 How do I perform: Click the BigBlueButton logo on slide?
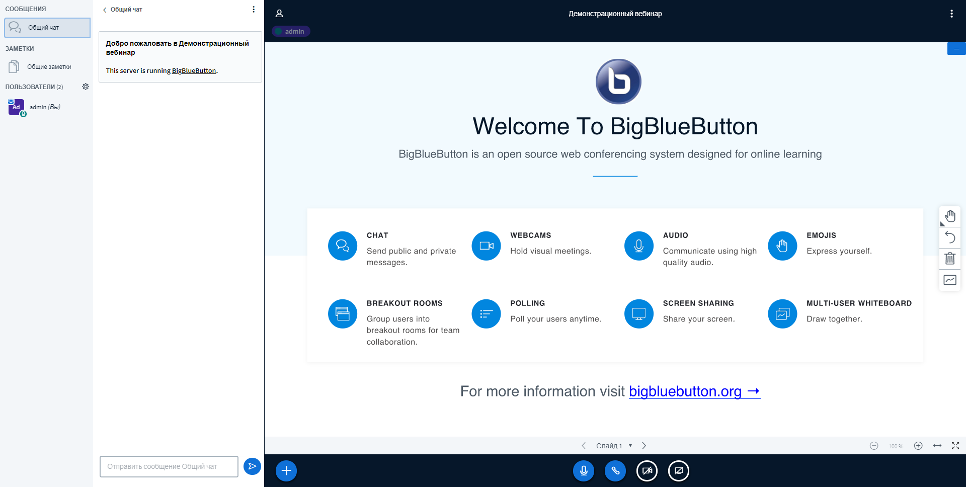[x=618, y=82]
